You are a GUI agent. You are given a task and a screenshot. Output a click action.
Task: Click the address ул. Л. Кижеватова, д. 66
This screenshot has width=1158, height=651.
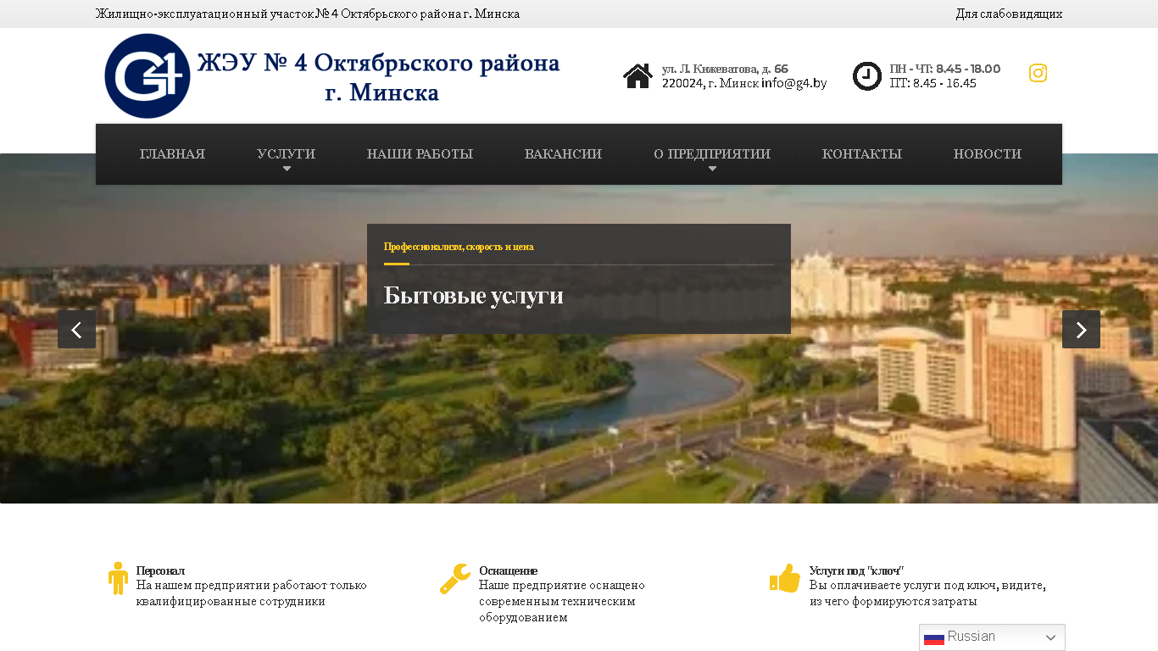pos(725,69)
